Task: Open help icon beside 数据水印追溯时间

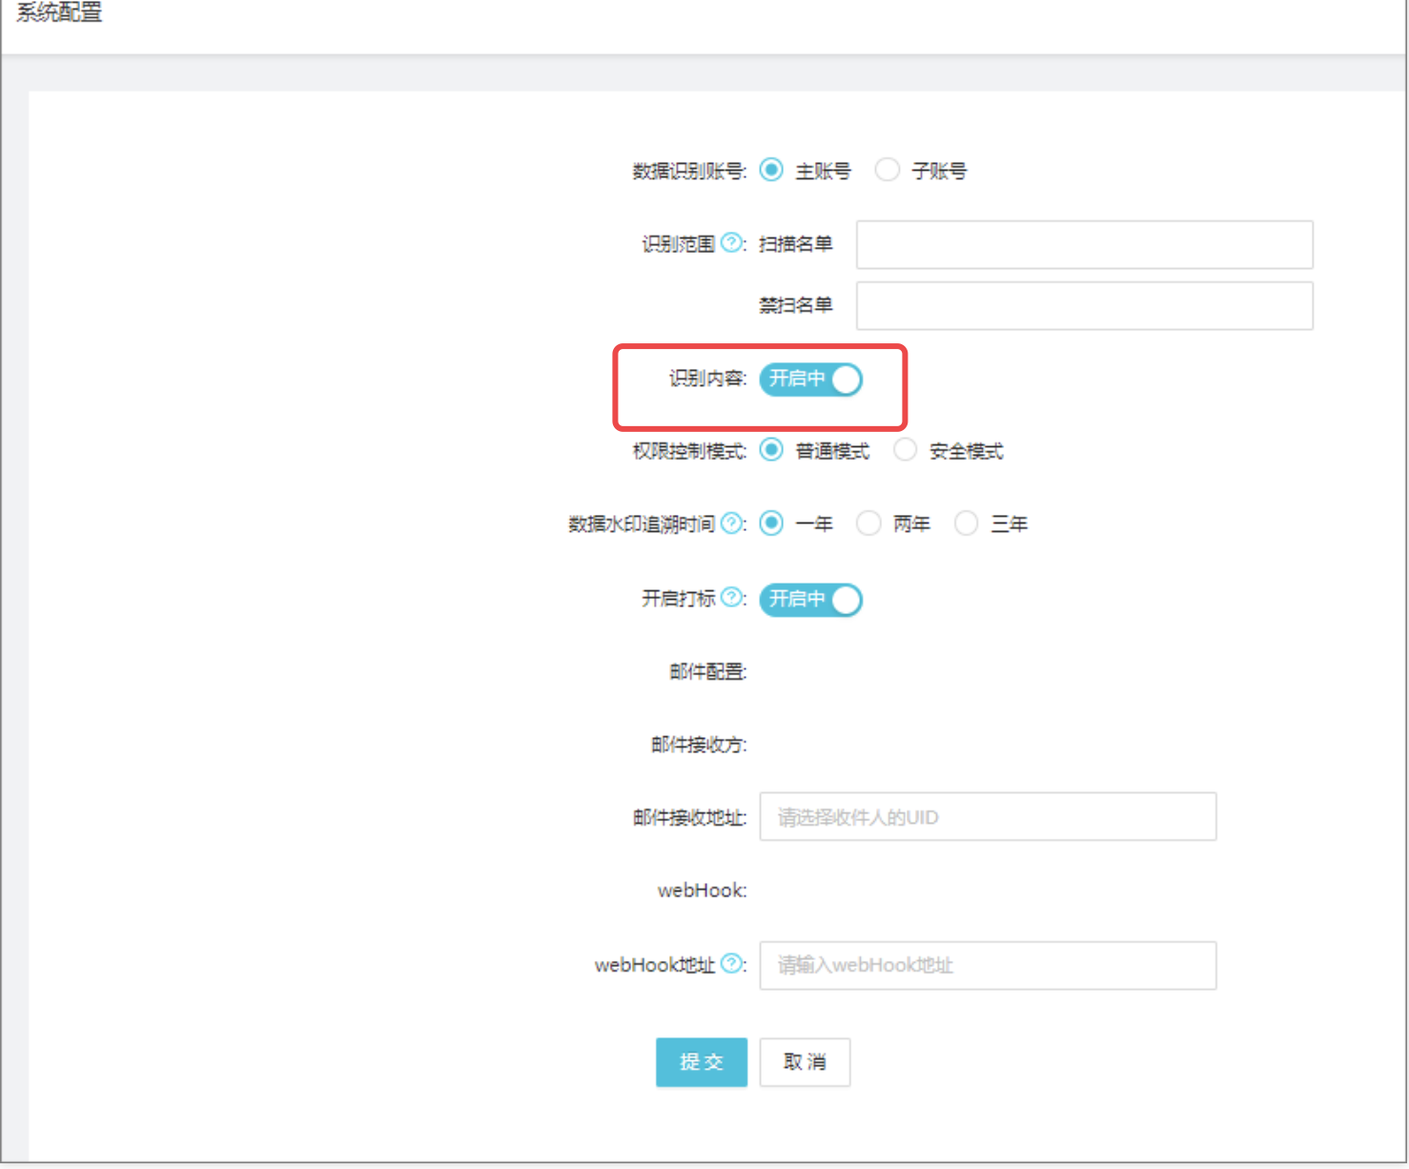Action: point(731,523)
